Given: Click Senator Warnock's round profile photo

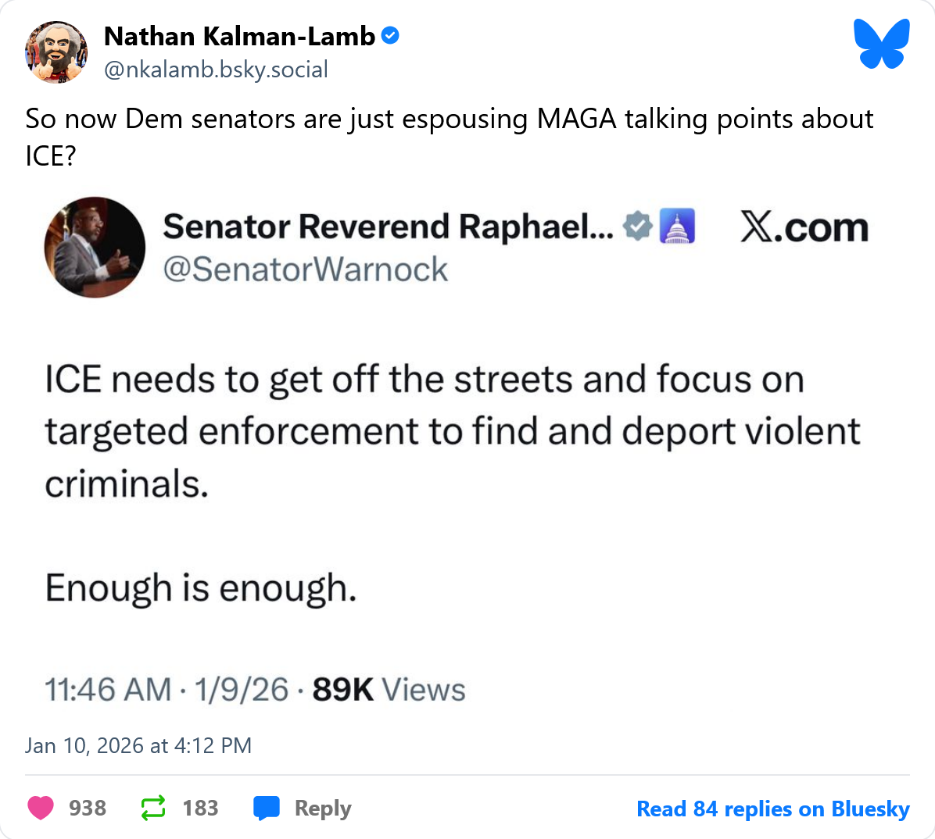Looking at the screenshot, I should (95, 247).
